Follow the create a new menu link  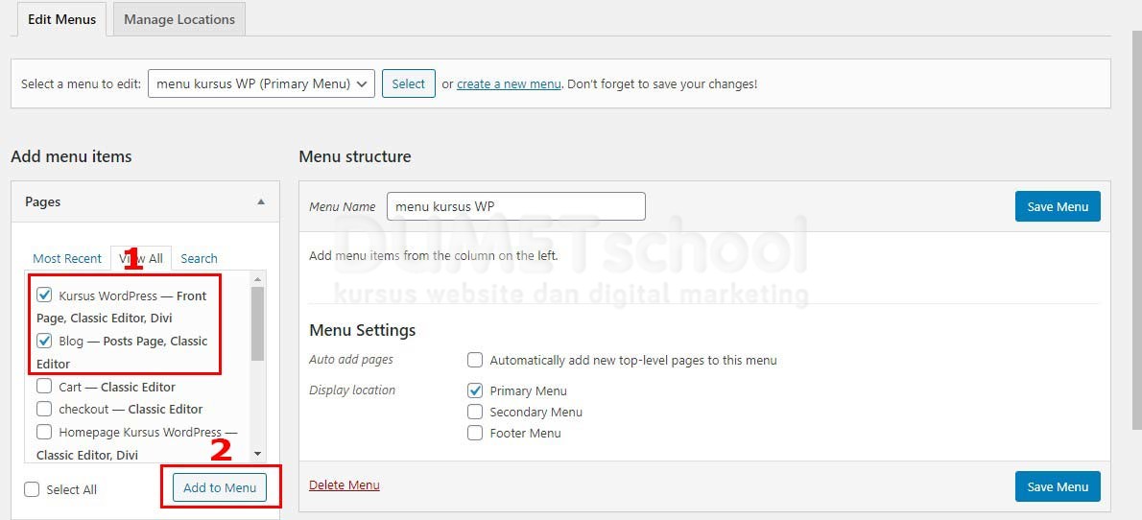point(509,83)
